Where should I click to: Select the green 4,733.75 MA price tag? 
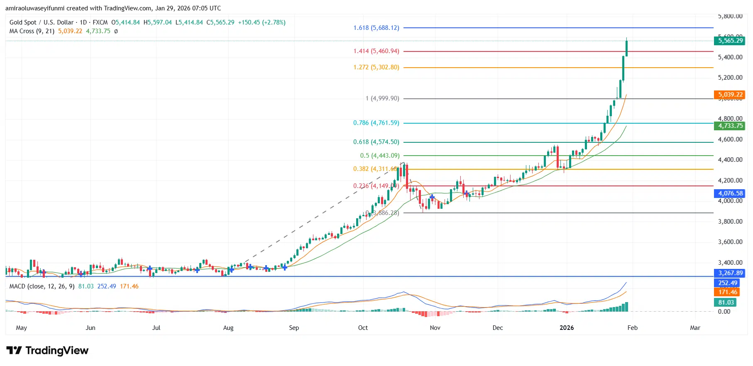click(x=730, y=126)
